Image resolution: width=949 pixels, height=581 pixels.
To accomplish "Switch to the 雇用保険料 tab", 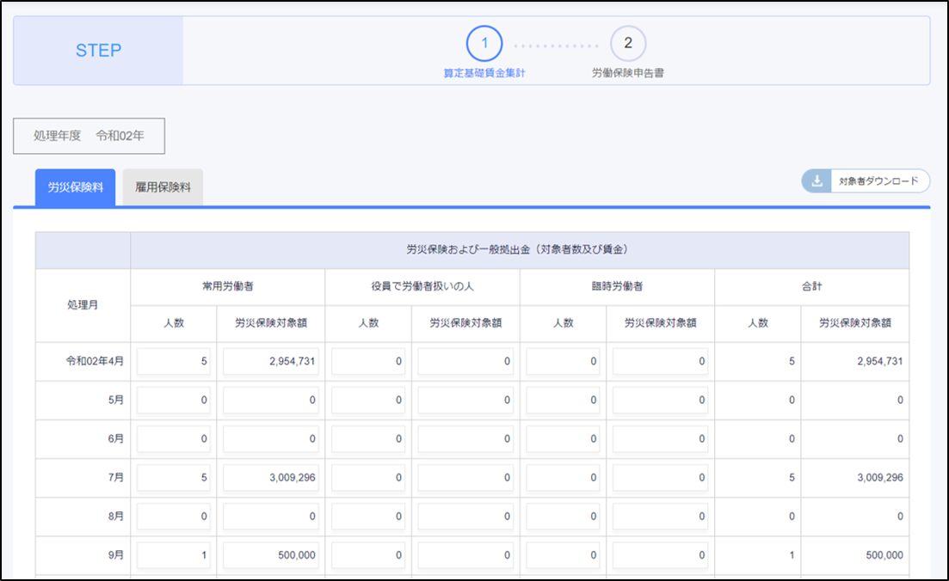I will [163, 187].
